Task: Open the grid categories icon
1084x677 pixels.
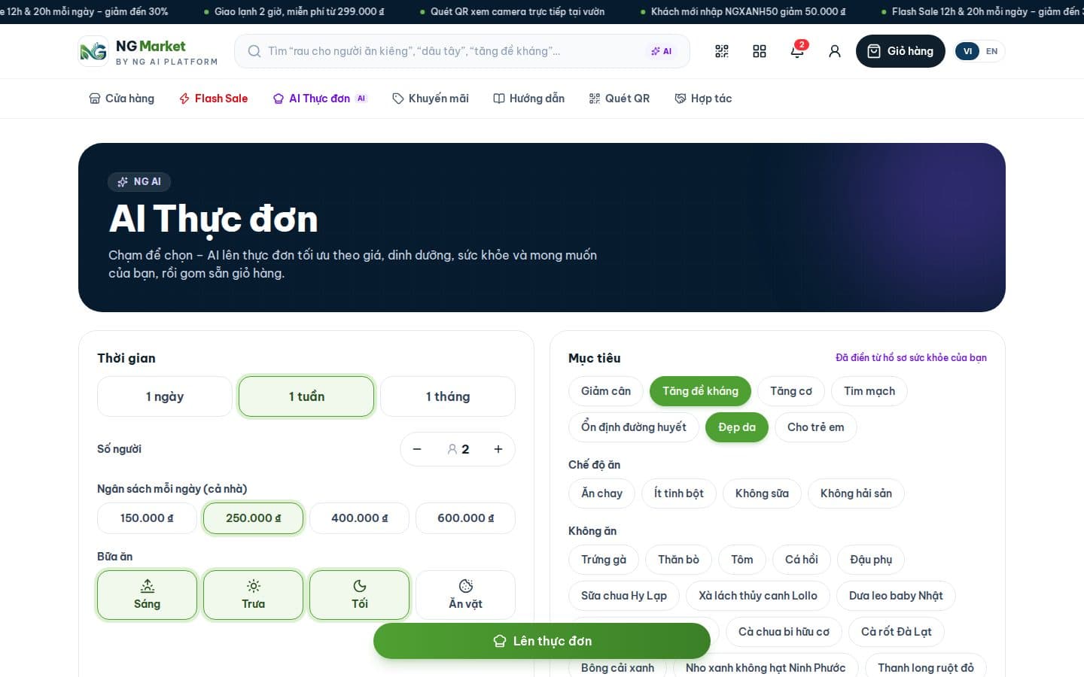Action: [x=760, y=51]
